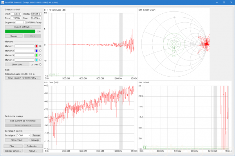Select the Marker 2 radio button

pyautogui.click(x=40, y=51)
